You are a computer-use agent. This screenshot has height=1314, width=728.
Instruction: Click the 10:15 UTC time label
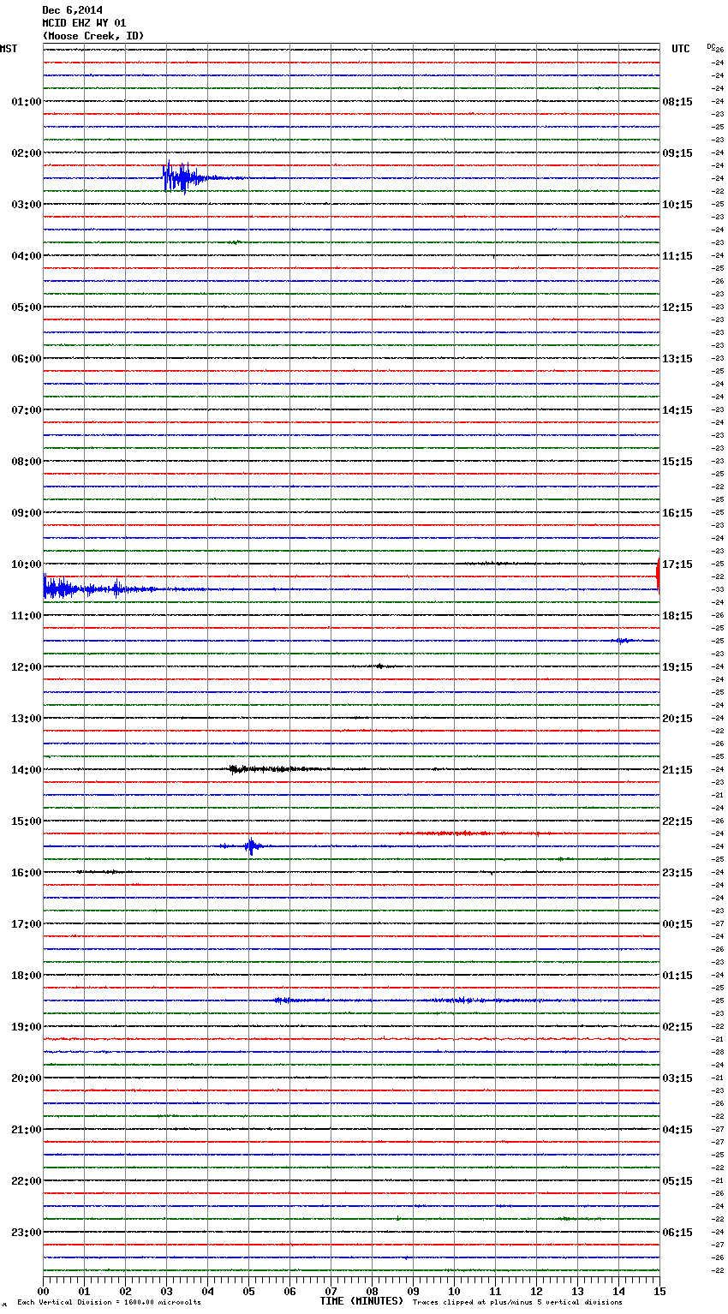677,205
